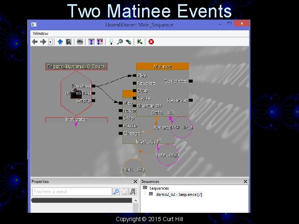This screenshot has width=299, height=224.
Task: Select the Sequences root tree item
Action: tap(159, 188)
